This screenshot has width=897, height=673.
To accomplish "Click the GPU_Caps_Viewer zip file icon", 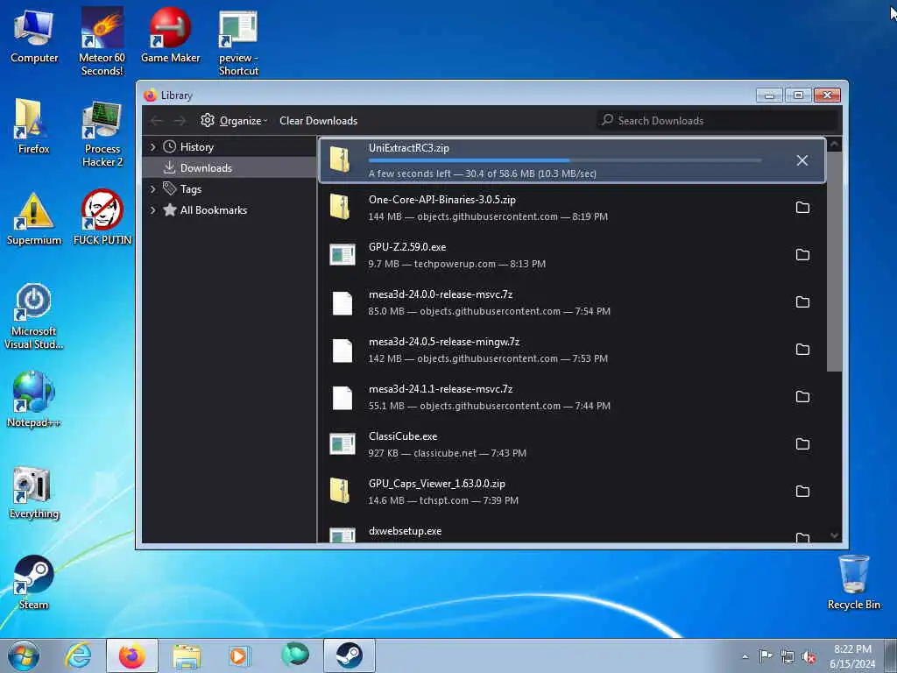I will click(x=341, y=491).
